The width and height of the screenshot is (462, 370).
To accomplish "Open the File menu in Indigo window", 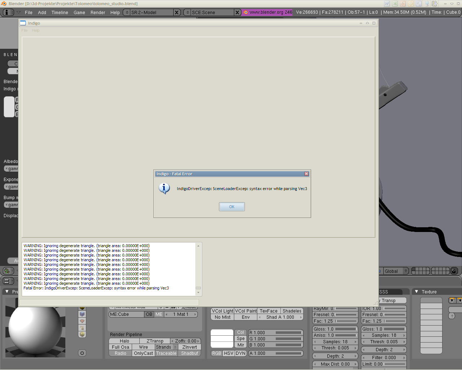I will tap(25, 30).
